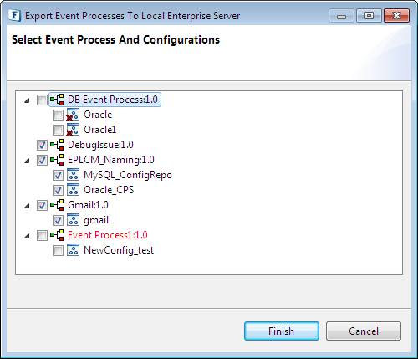Enable the NewConfig_test checkbox
Image resolution: width=418 pixels, height=359 pixels.
(x=58, y=250)
